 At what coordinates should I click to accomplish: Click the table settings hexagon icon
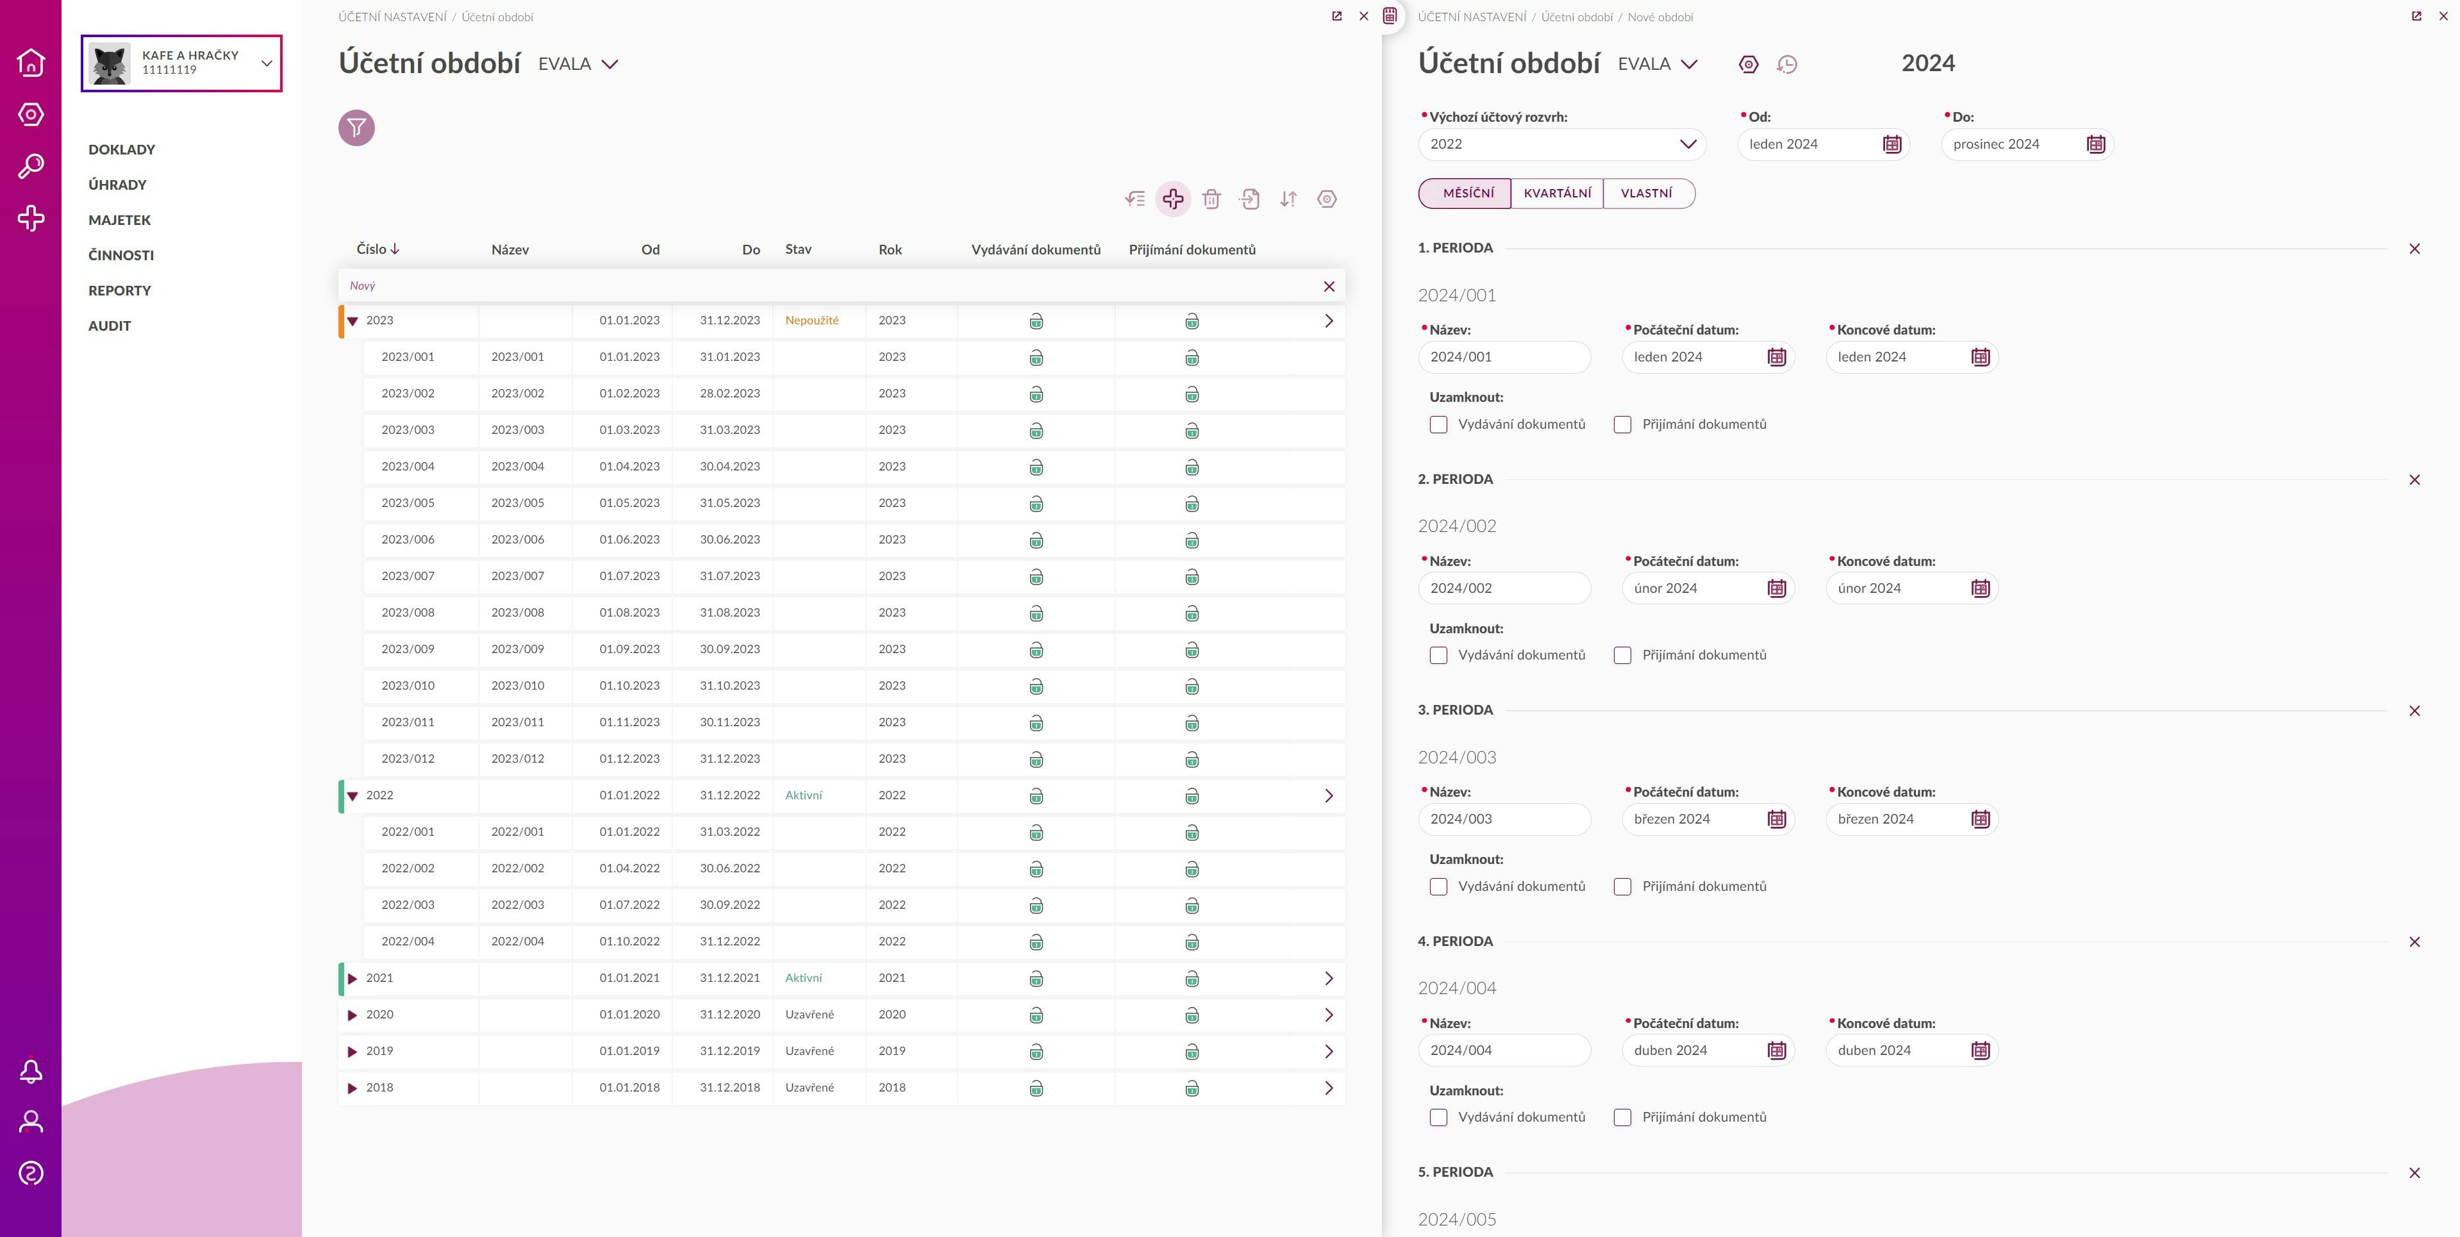coord(1326,199)
